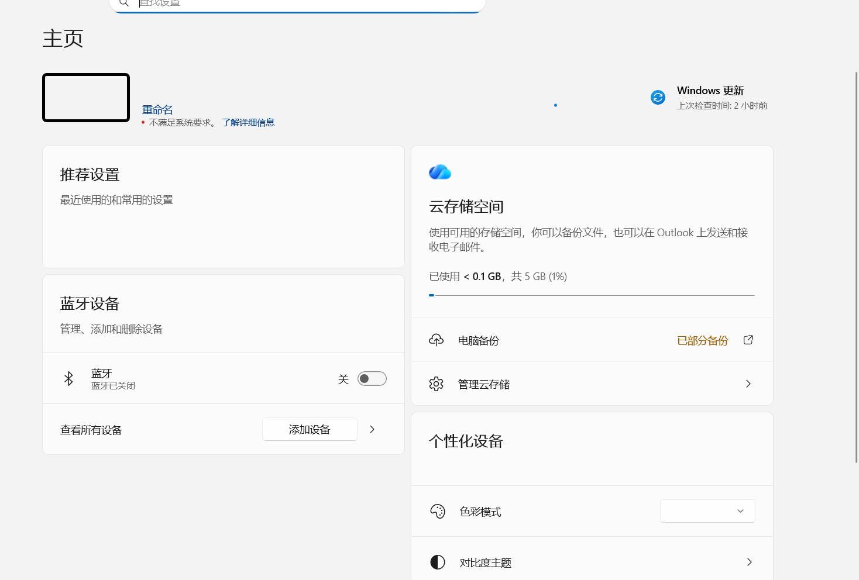Image resolution: width=859 pixels, height=580 pixels.
Task: Click the Windows 更新 sync icon
Action: coord(658,98)
